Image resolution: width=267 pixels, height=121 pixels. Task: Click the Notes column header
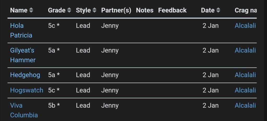click(x=145, y=10)
